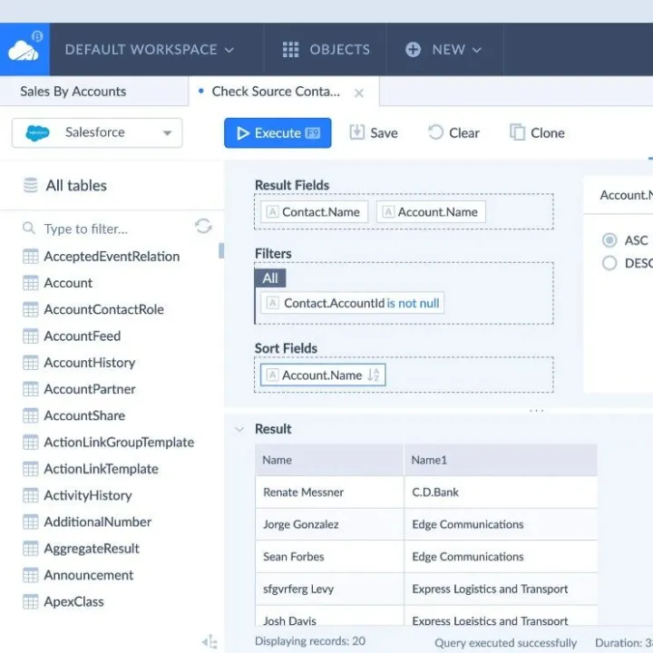
Task: Click the Query executed successfully status
Action: 505,643
